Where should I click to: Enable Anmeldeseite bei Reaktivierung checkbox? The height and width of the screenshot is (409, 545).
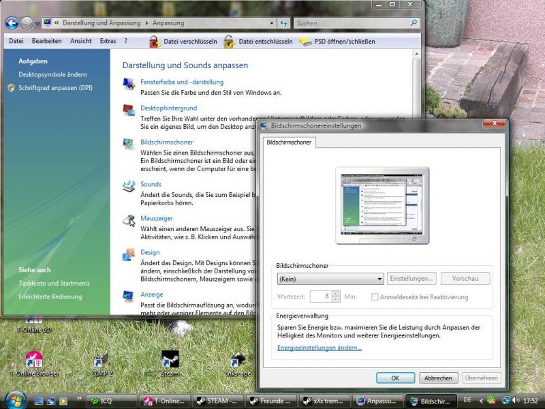pyautogui.click(x=375, y=297)
